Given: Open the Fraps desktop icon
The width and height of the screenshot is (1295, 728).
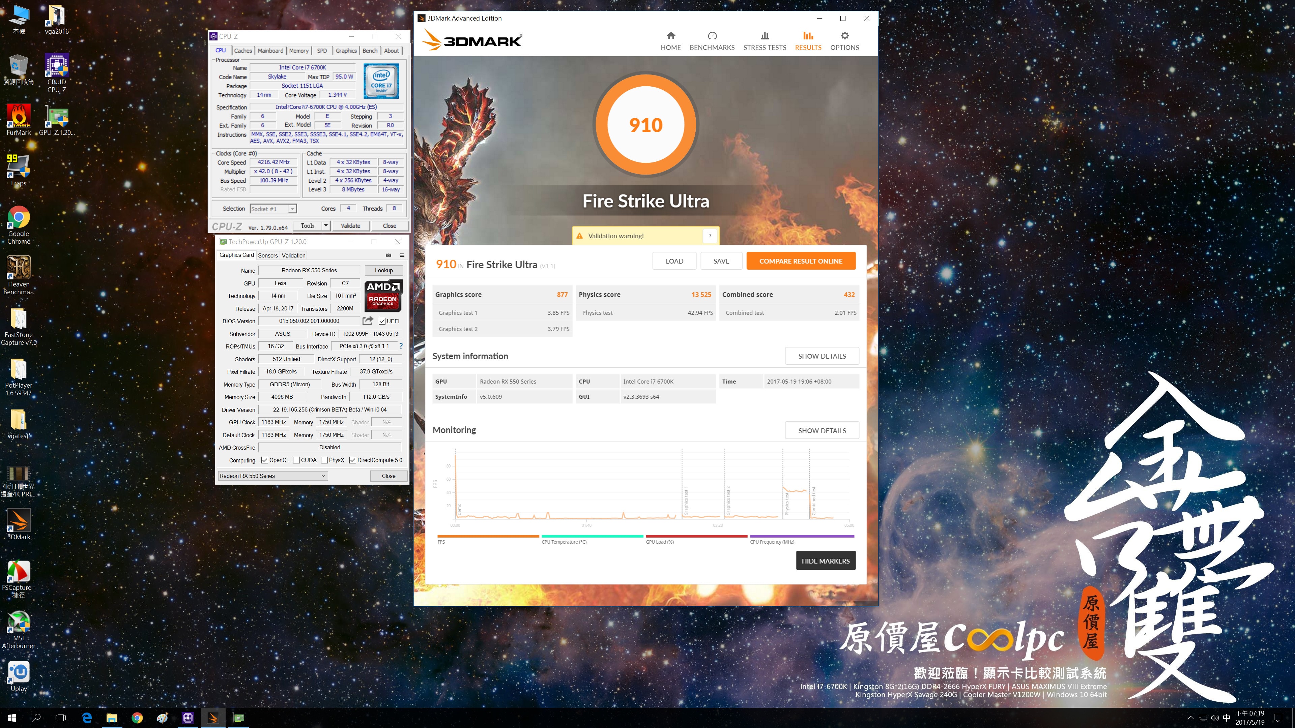Looking at the screenshot, I should click(19, 170).
